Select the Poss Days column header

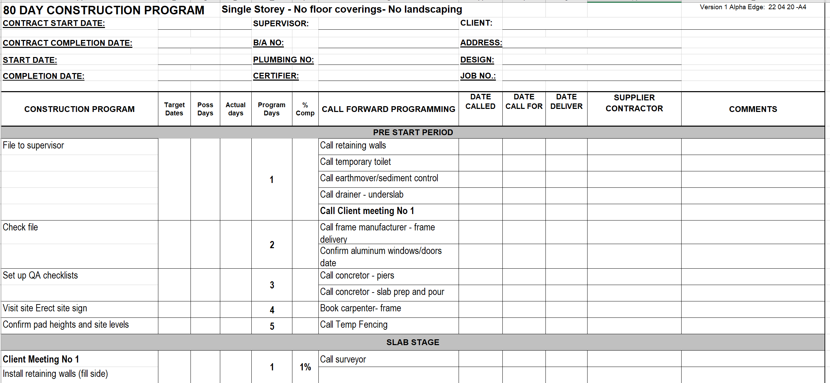click(x=205, y=109)
